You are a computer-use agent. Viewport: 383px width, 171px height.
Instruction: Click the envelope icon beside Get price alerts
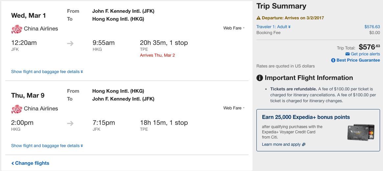pos(347,54)
